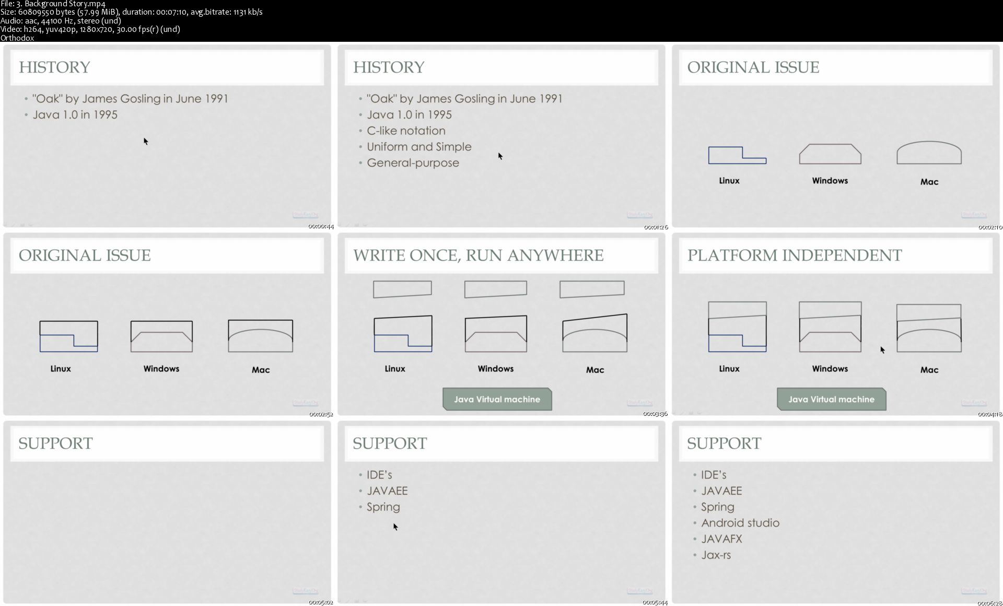The width and height of the screenshot is (1003, 606).
Task: Click the Windows shape in the 00:02:10 frame
Action: pyautogui.click(x=830, y=154)
